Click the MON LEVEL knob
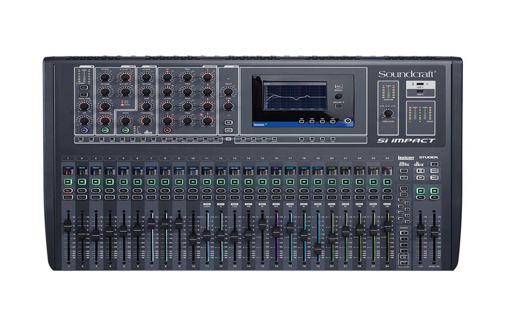 (388, 113)
